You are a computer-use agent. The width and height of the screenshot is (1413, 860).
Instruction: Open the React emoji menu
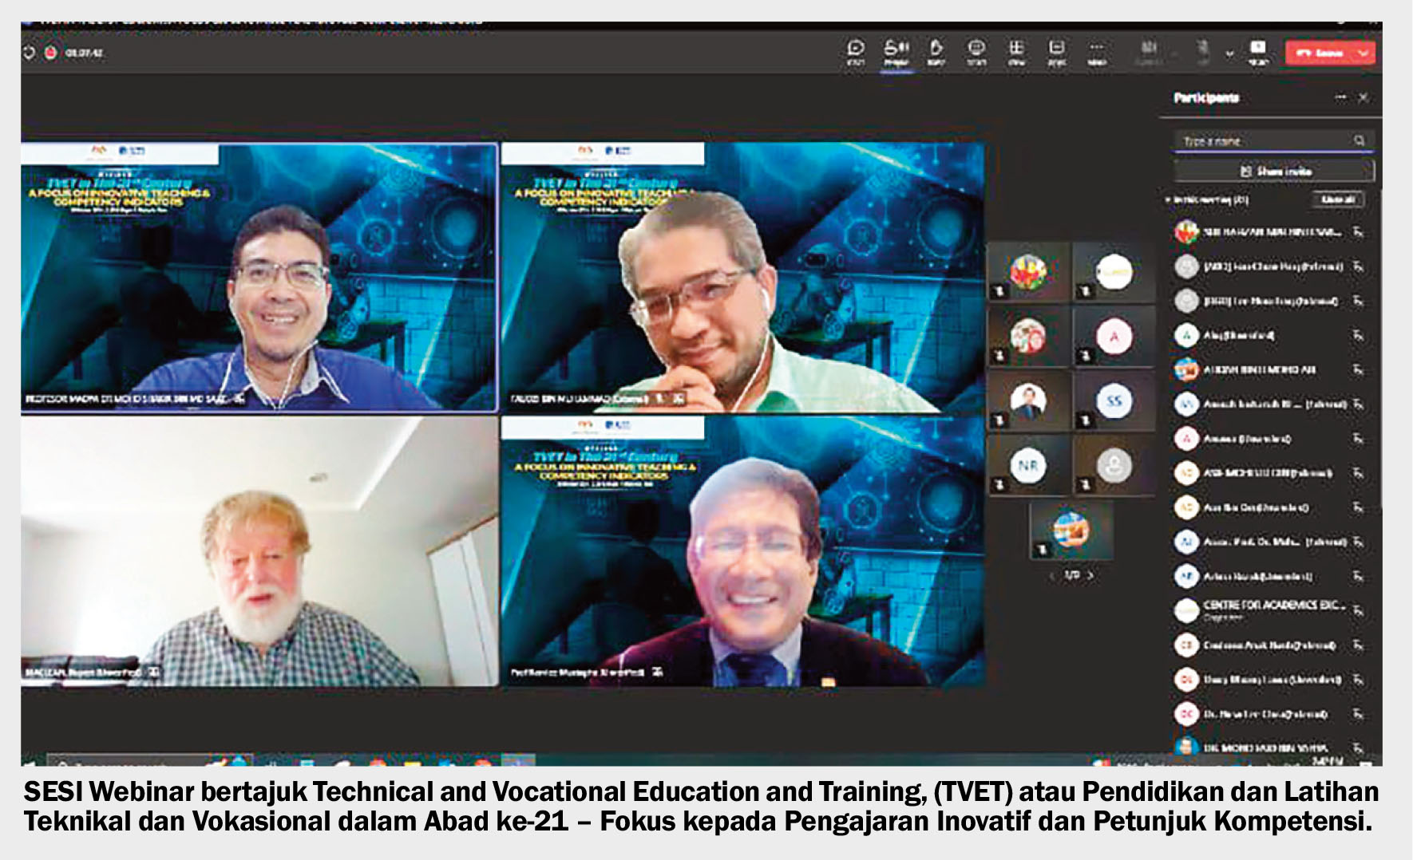coord(976,52)
